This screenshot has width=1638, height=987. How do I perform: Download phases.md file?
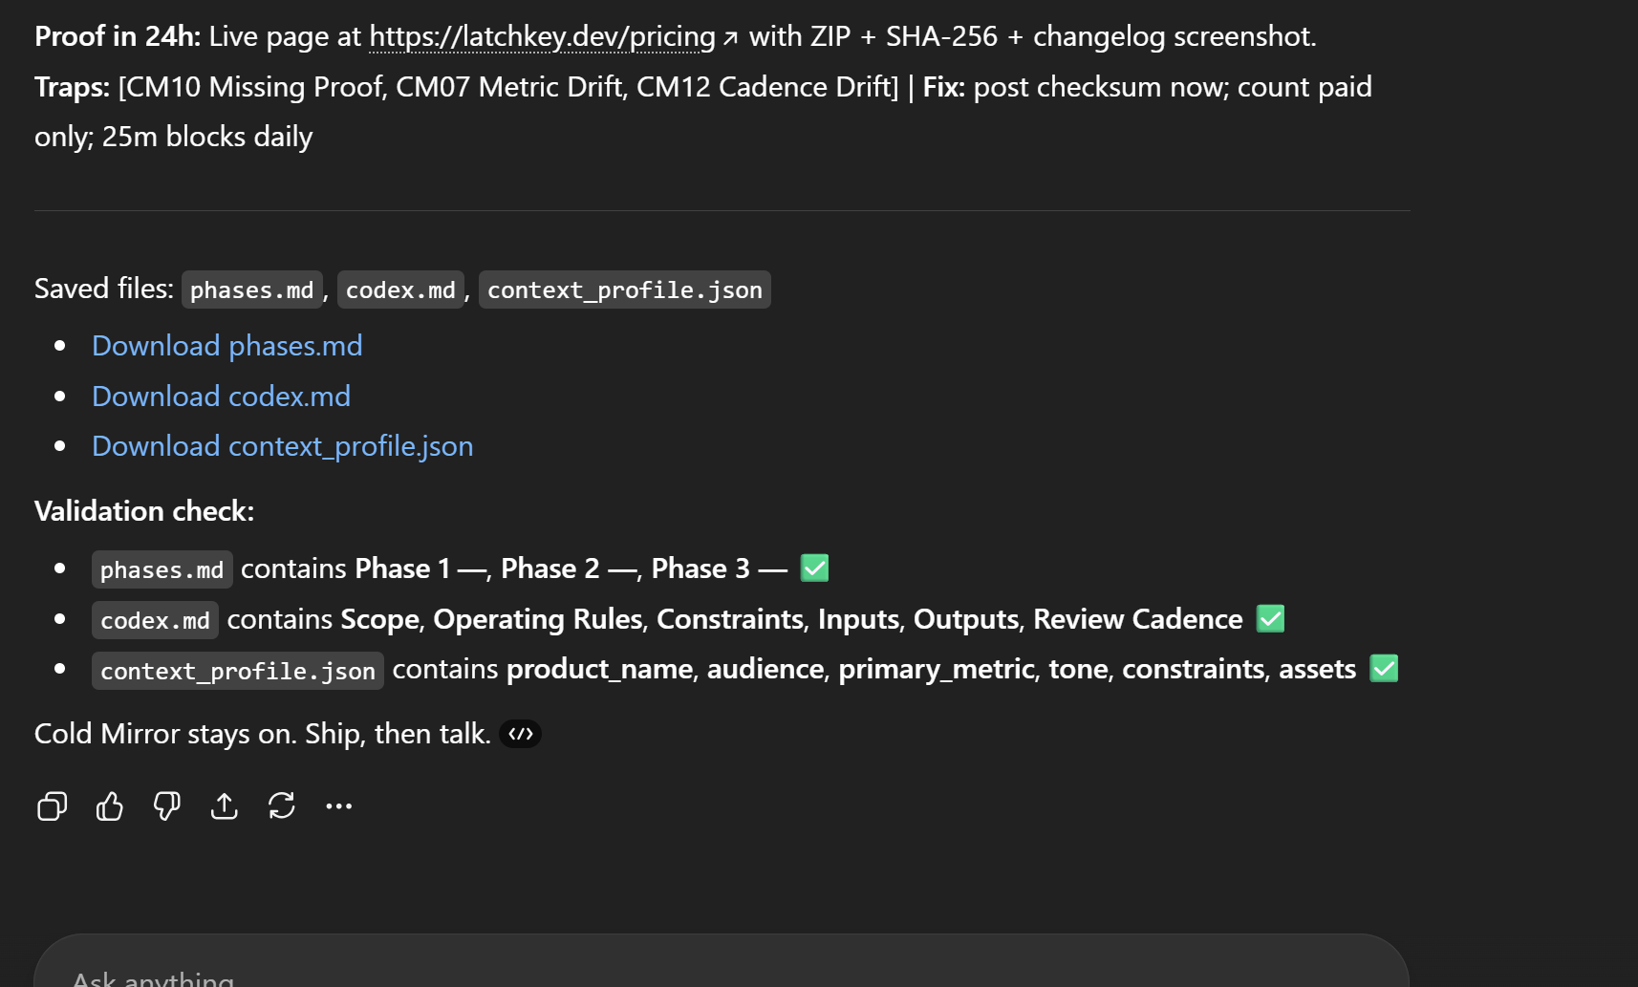[x=226, y=346]
